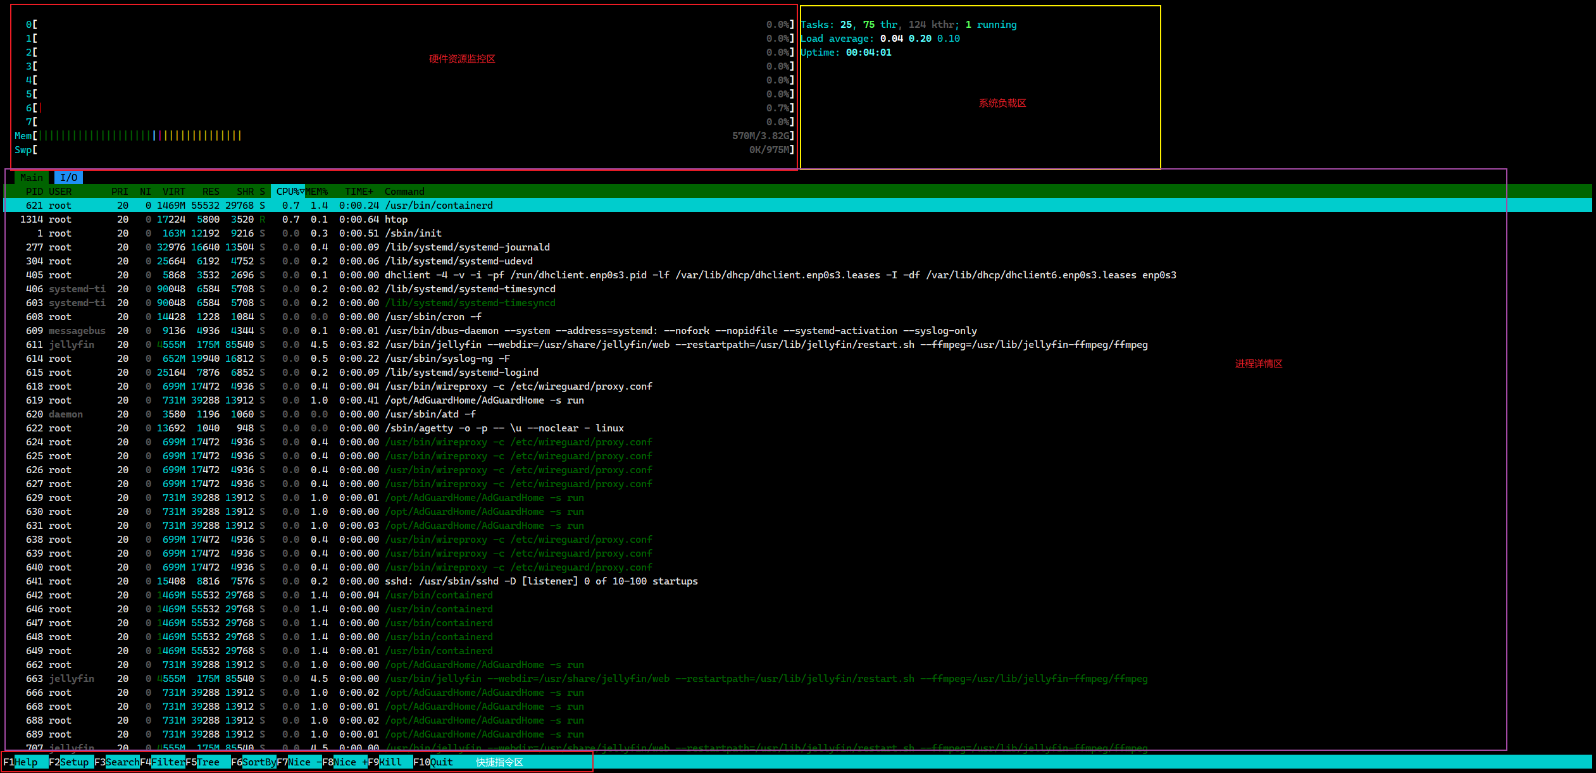Select the /sbin/agetty process row
This screenshot has width=1596, height=773.
797,428
